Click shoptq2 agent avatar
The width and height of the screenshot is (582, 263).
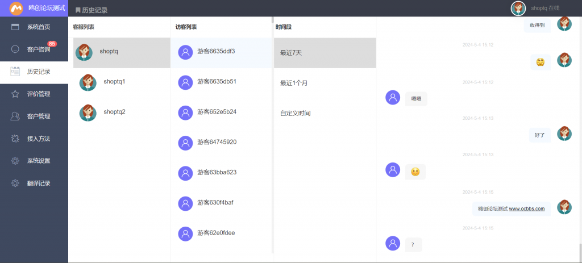click(88, 113)
